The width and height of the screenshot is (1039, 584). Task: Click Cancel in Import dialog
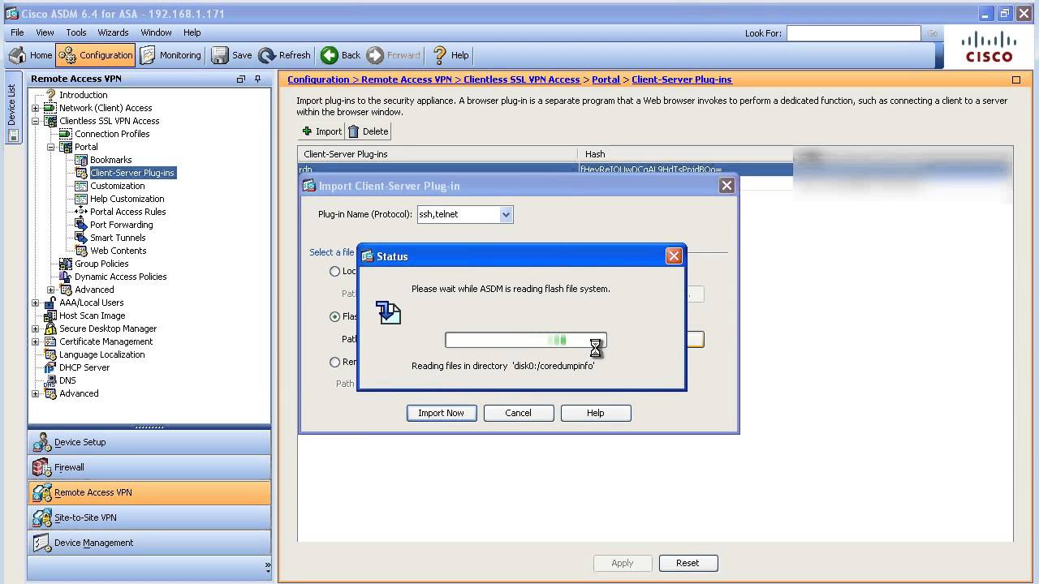click(518, 413)
